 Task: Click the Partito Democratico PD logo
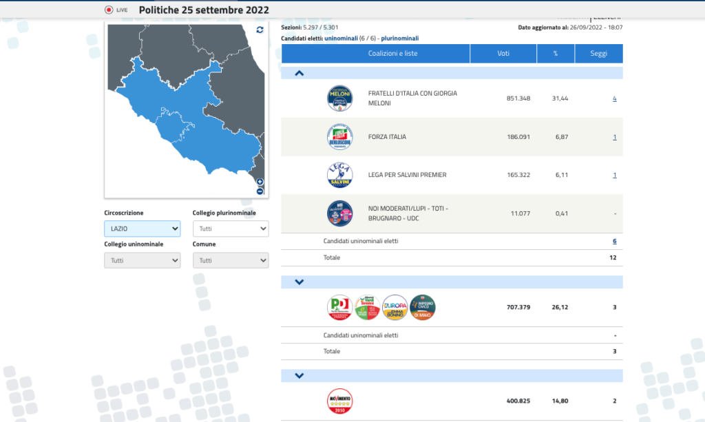click(x=340, y=308)
